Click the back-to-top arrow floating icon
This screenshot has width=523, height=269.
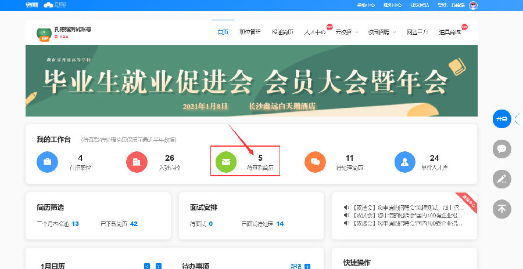[502, 209]
